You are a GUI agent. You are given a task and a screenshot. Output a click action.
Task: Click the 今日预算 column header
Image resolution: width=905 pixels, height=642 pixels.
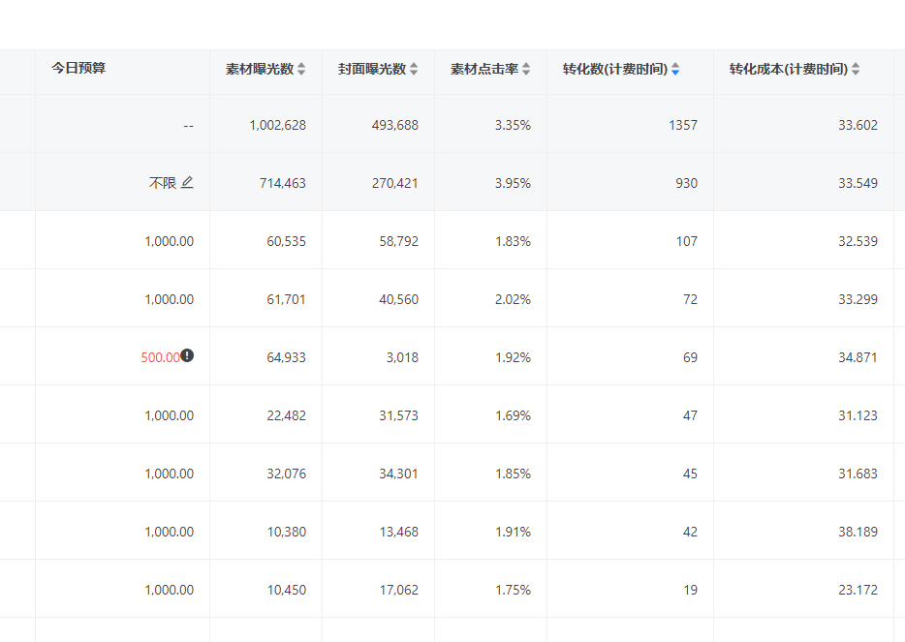click(78, 69)
